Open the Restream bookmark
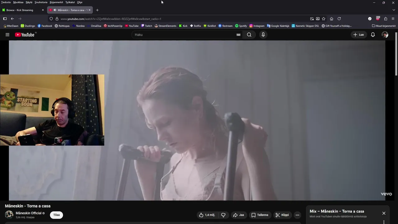Screen dimensions: 398x224 pos(225,26)
